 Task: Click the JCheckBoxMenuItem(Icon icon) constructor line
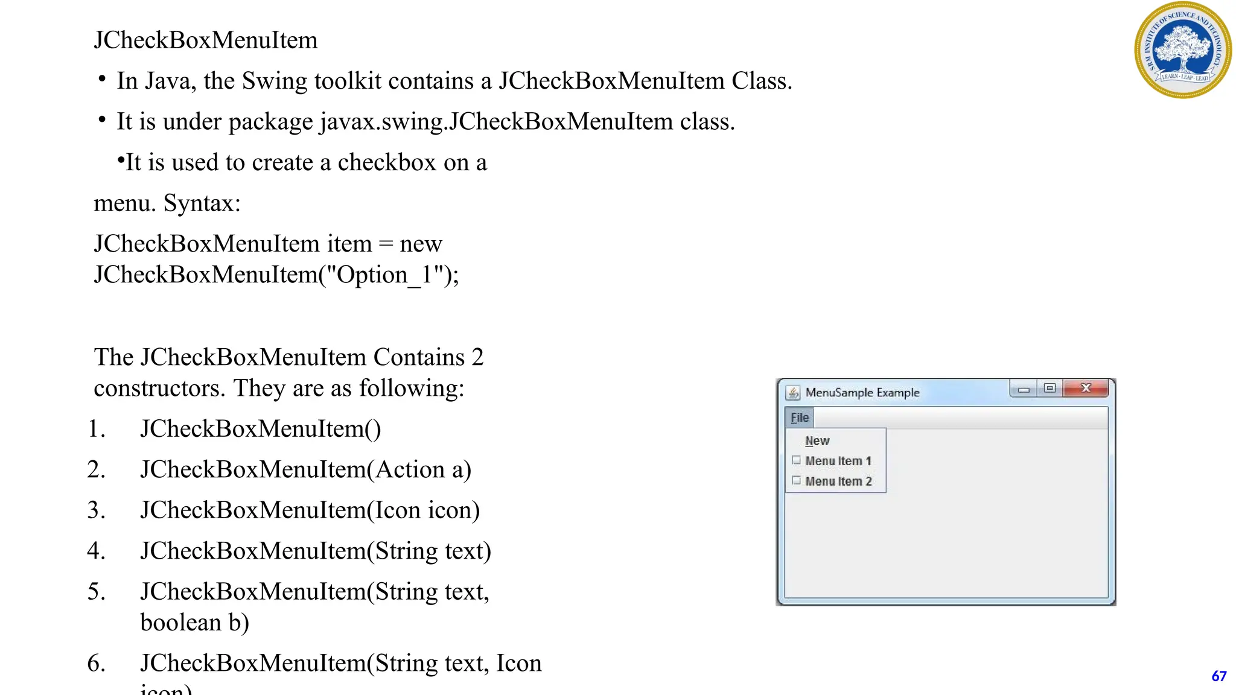tap(310, 510)
